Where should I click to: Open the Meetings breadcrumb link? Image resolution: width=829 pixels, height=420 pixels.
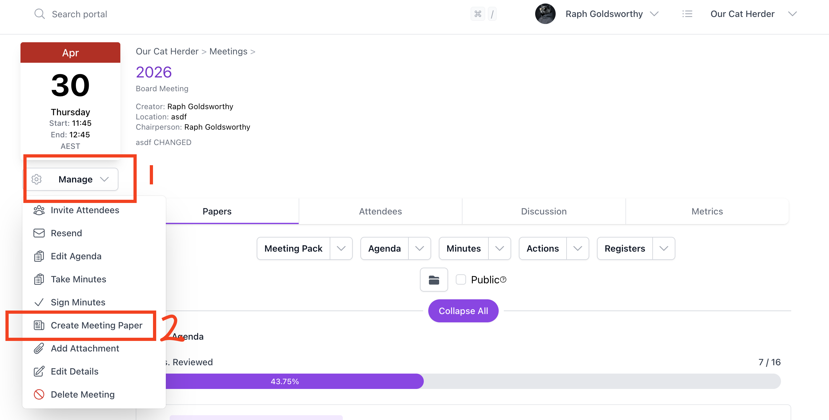point(228,51)
